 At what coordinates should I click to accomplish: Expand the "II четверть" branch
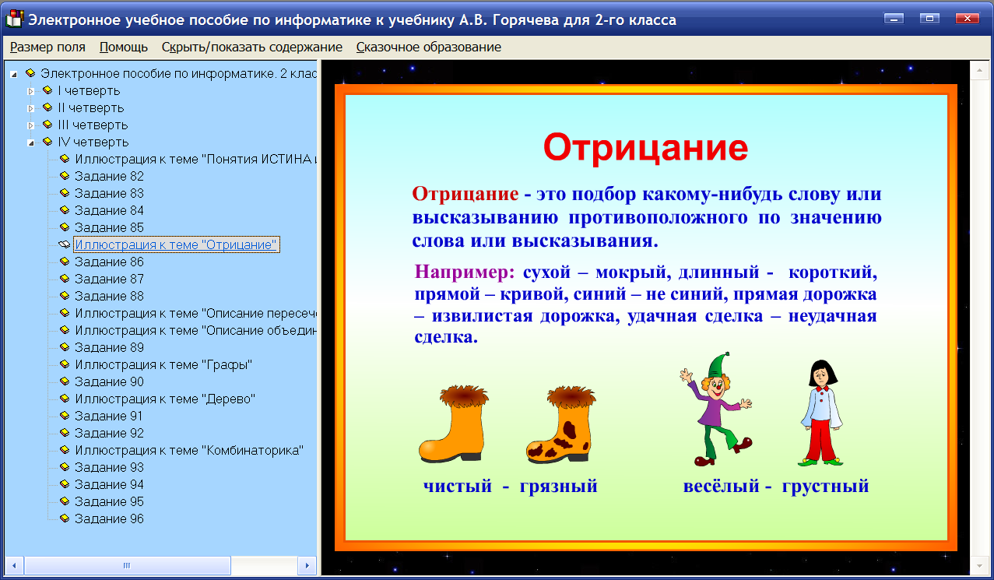coord(30,107)
